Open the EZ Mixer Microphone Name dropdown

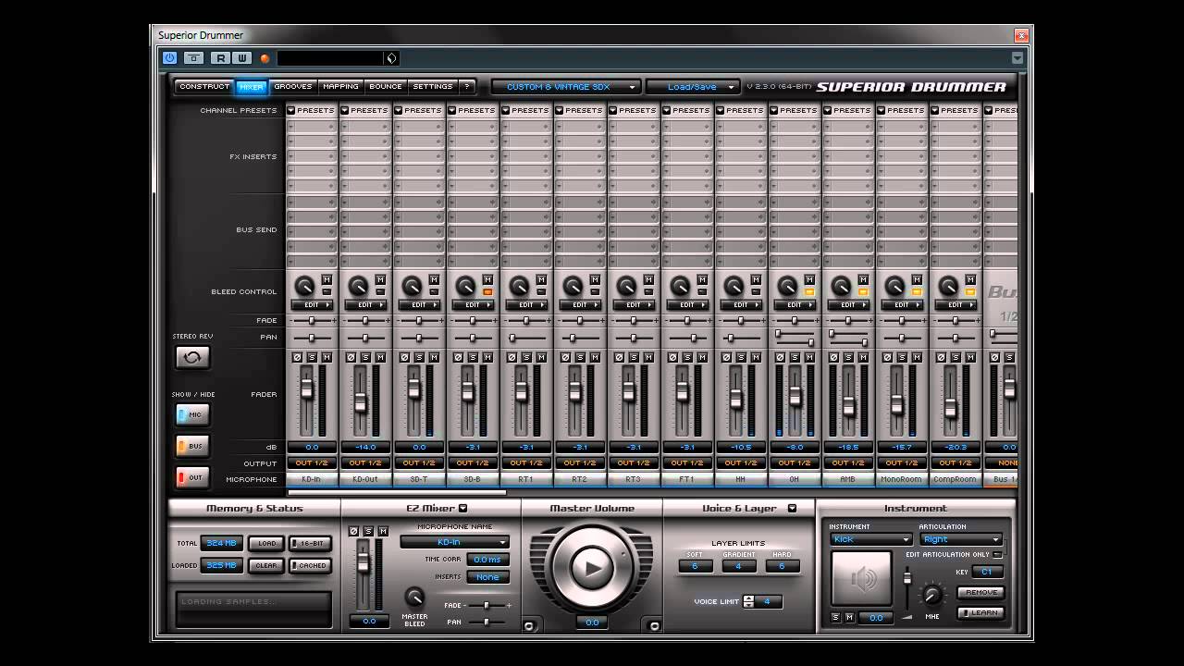(x=454, y=542)
